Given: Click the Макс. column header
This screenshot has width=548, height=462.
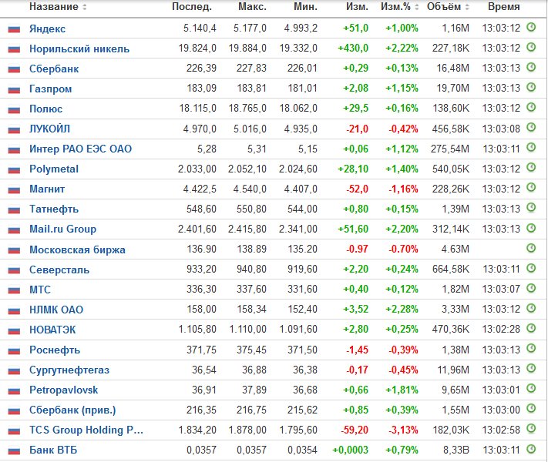Looking at the screenshot, I should (x=252, y=7).
